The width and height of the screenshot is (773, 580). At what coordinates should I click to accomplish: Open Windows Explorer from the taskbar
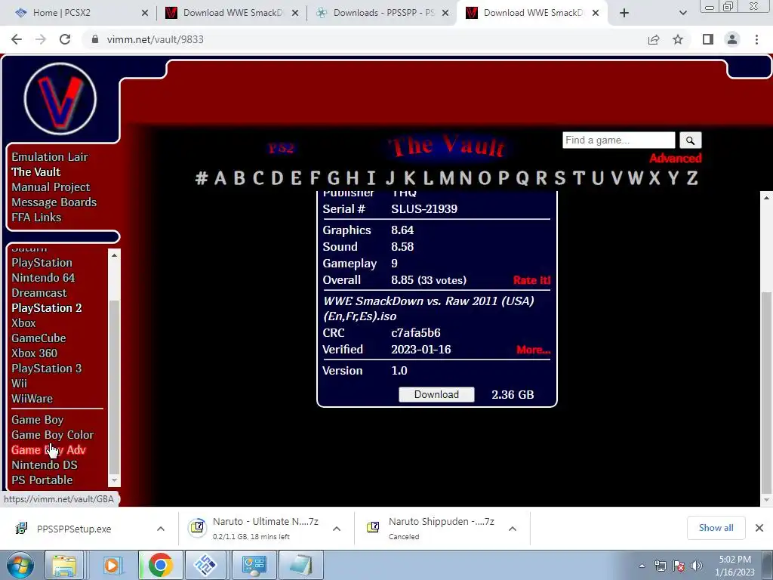(x=64, y=565)
